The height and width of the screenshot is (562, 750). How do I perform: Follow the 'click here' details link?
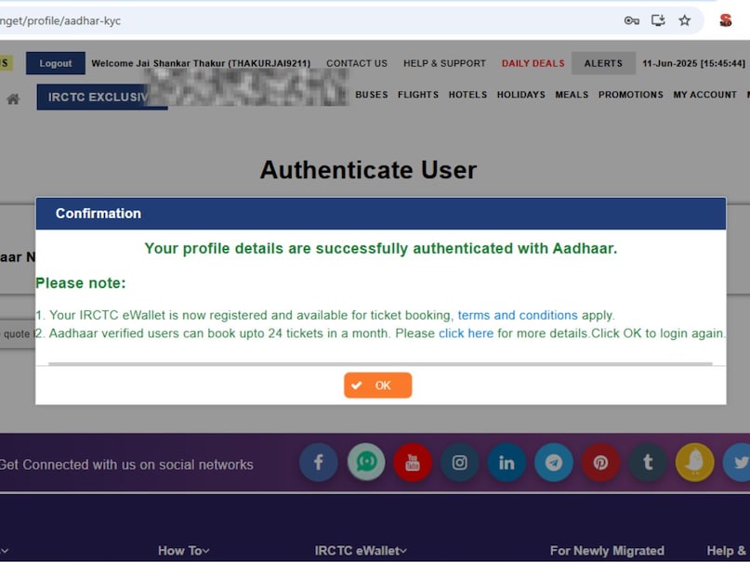466,333
